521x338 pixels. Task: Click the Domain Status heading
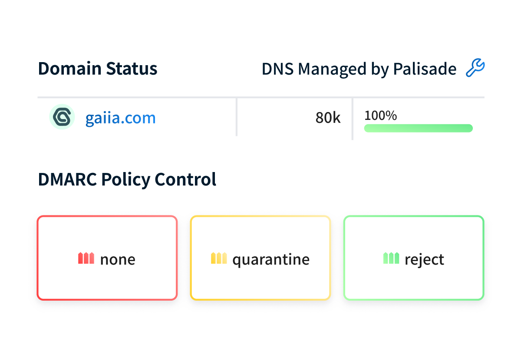coord(98,69)
